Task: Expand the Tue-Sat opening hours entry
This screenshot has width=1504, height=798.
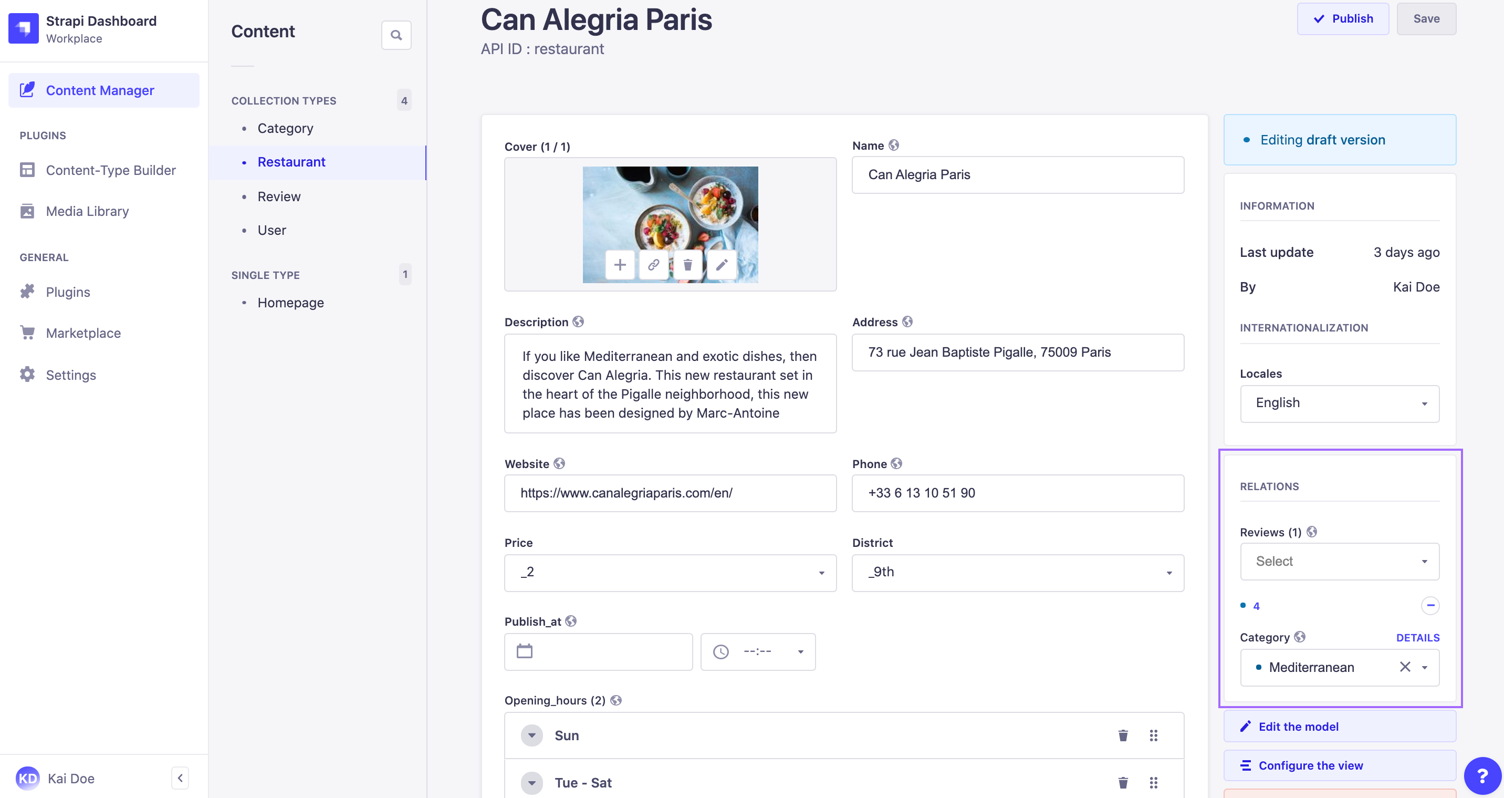Action: tap(531, 782)
